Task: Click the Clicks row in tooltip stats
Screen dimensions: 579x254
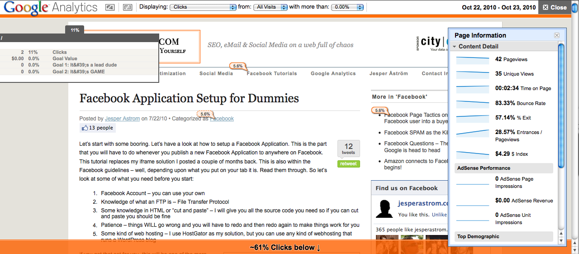Action: [x=79, y=53]
